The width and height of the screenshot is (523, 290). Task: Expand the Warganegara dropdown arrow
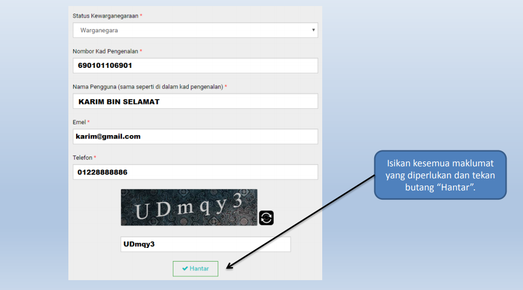coord(313,30)
